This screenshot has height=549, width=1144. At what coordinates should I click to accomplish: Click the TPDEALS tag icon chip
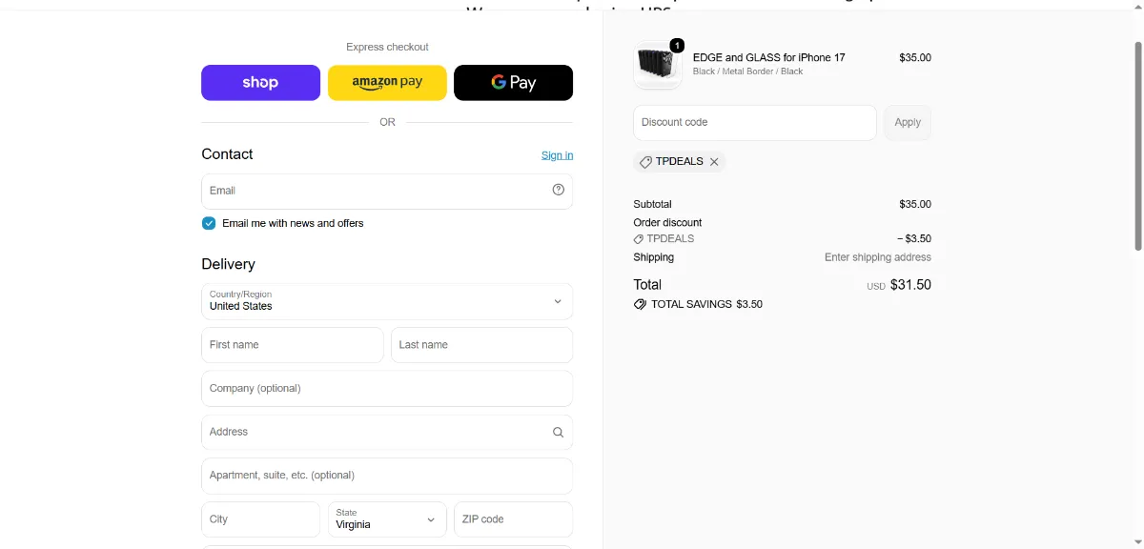[x=645, y=162]
